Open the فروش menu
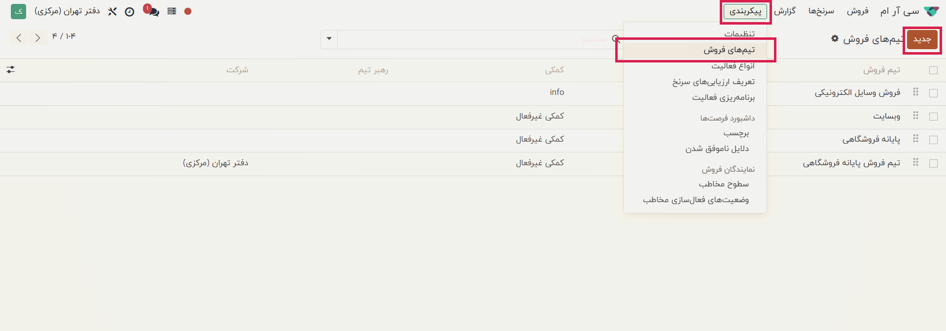 coord(858,11)
